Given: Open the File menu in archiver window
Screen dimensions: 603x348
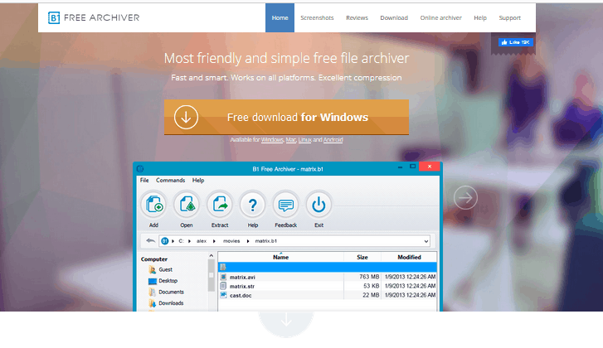Looking at the screenshot, I should (x=144, y=180).
